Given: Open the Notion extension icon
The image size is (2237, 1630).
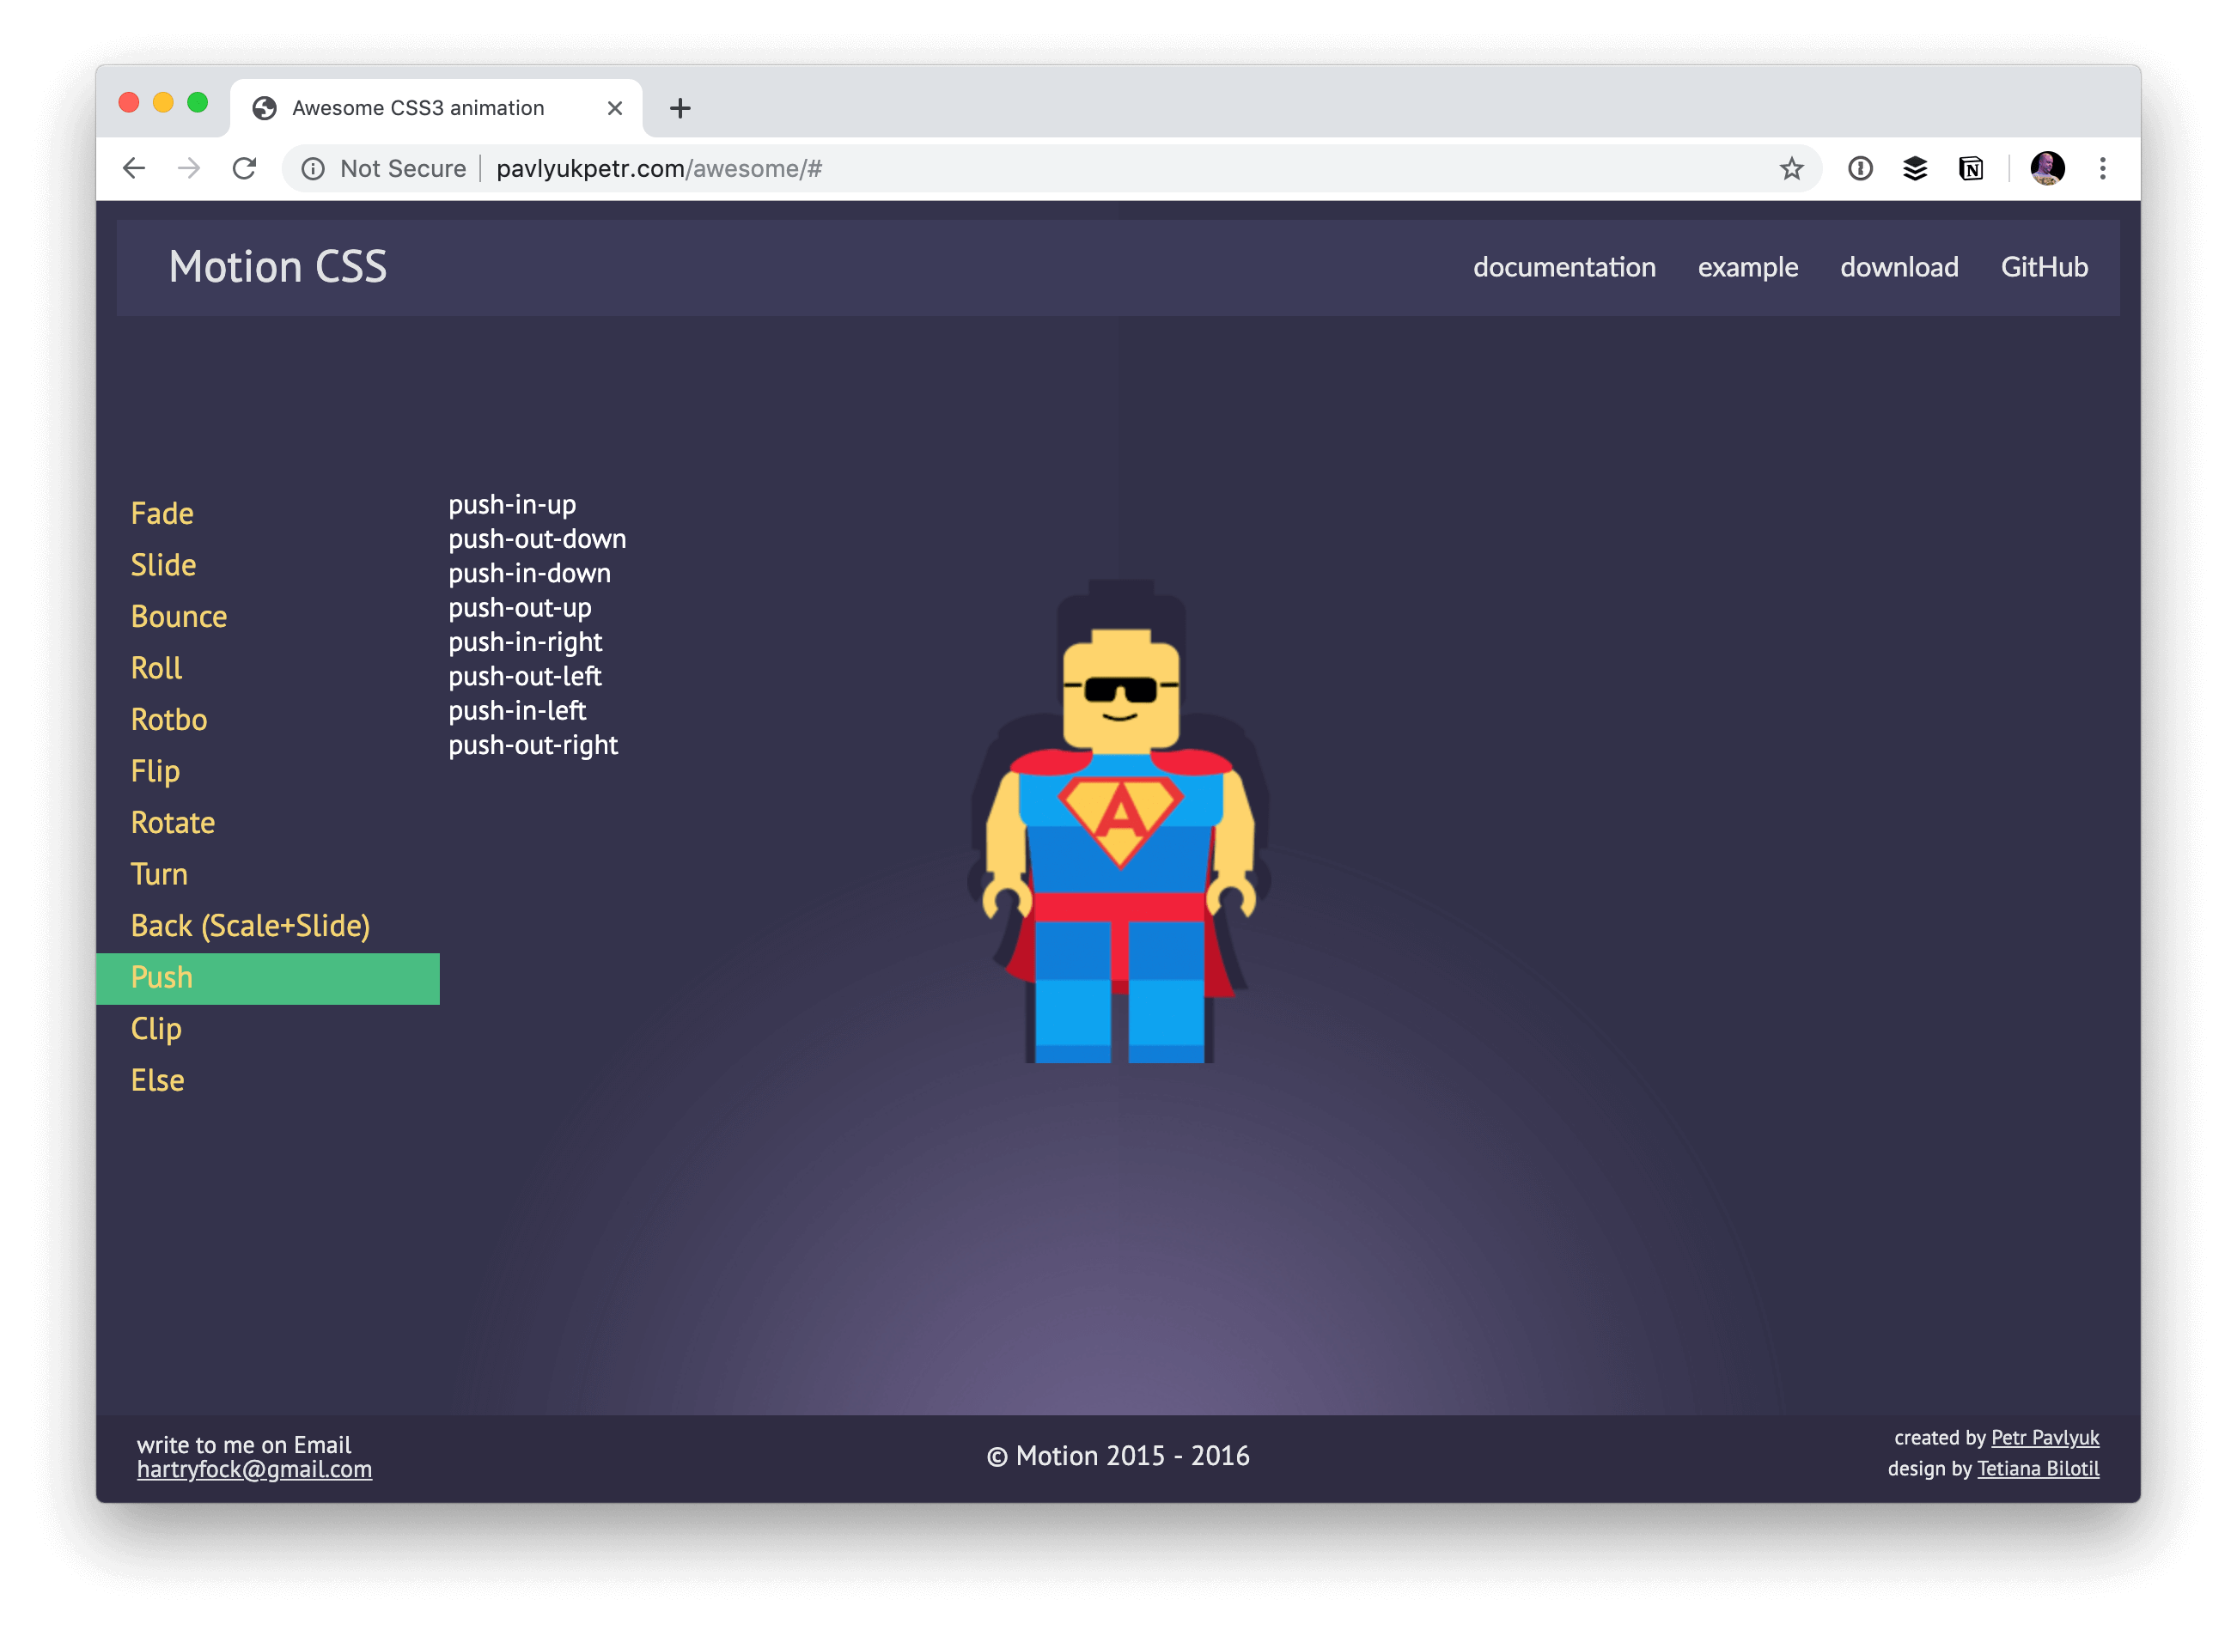Looking at the screenshot, I should click(1971, 168).
